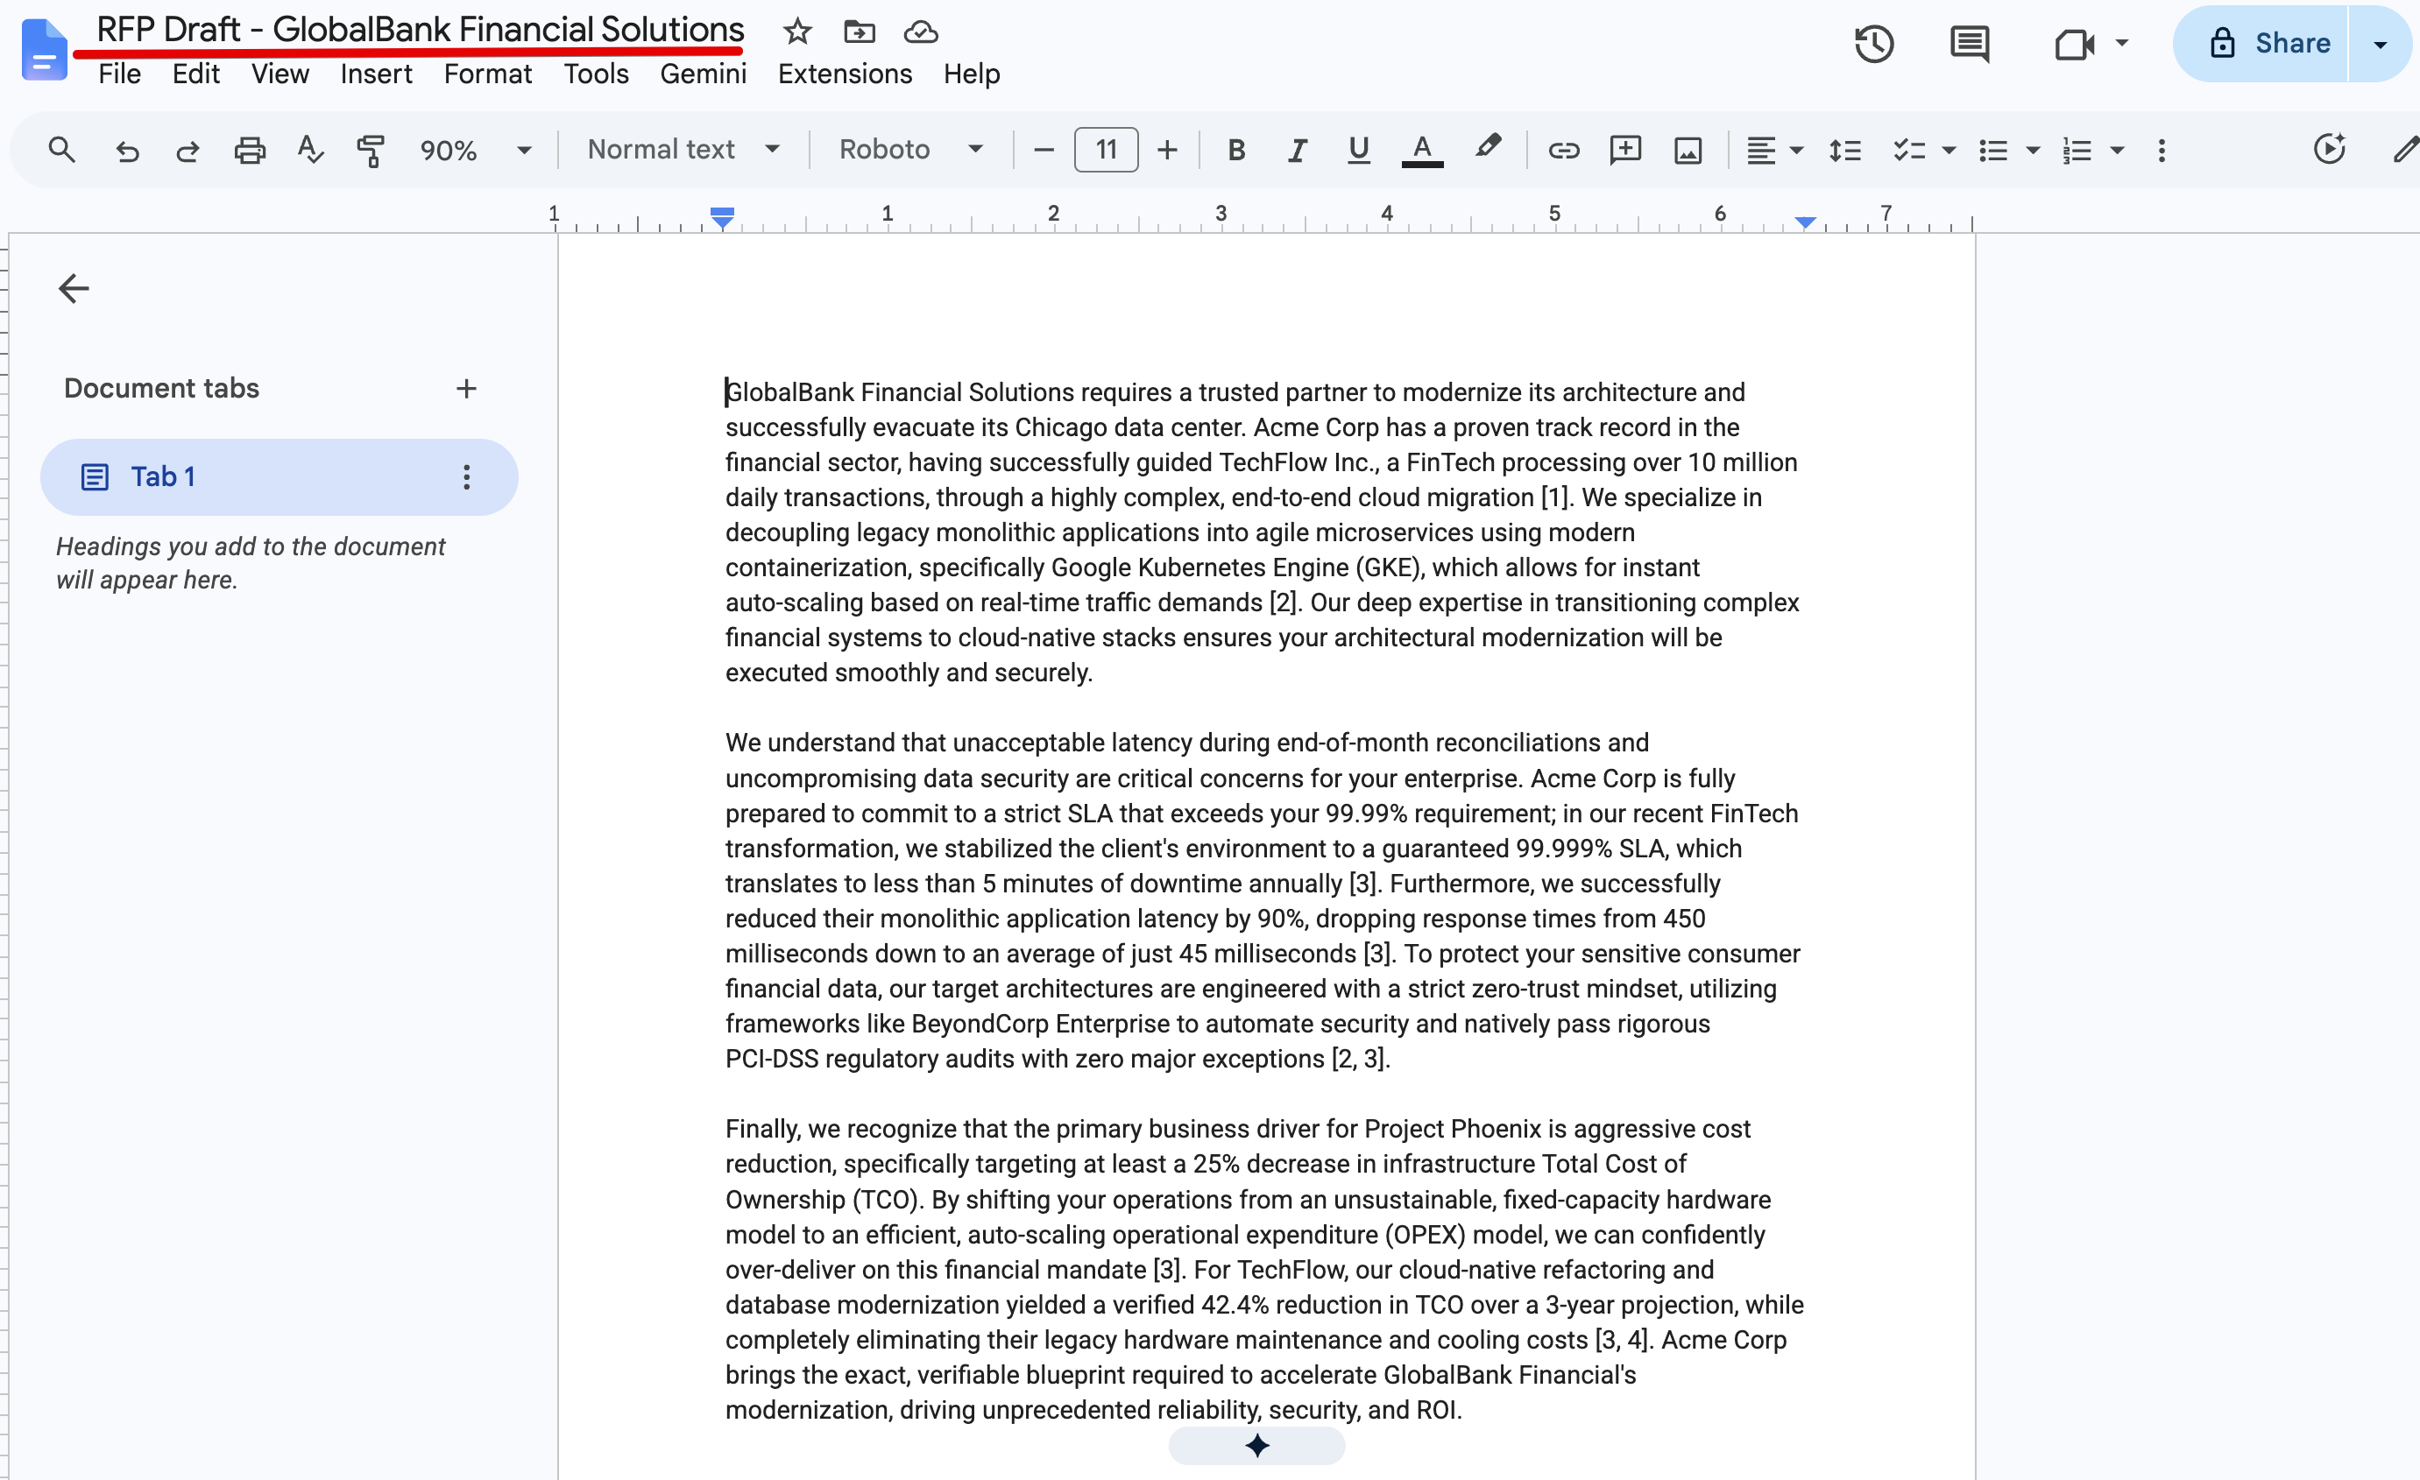Open version history clock icon
This screenshot has height=1480, width=2420.
(1873, 44)
